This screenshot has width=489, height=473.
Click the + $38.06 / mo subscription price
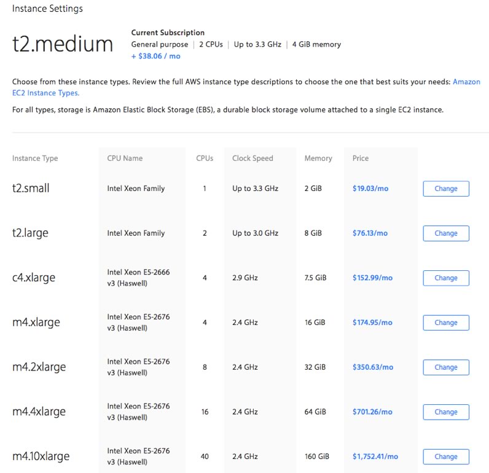pyautogui.click(x=155, y=56)
